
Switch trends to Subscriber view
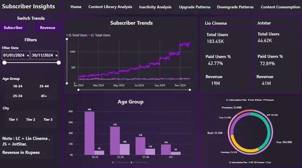tap(13, 28)
